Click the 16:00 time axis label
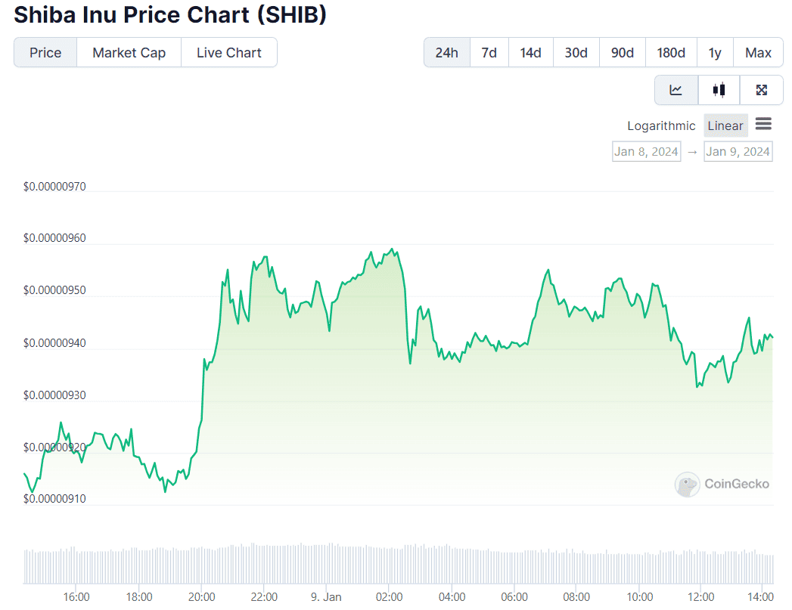Viewport: 792px width, 610px height. [x=76, y=597]
